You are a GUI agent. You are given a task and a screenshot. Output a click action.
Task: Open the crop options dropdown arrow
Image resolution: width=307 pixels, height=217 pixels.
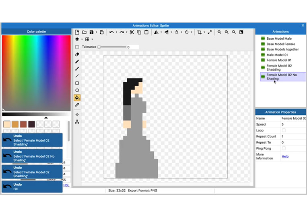(204, 32)
